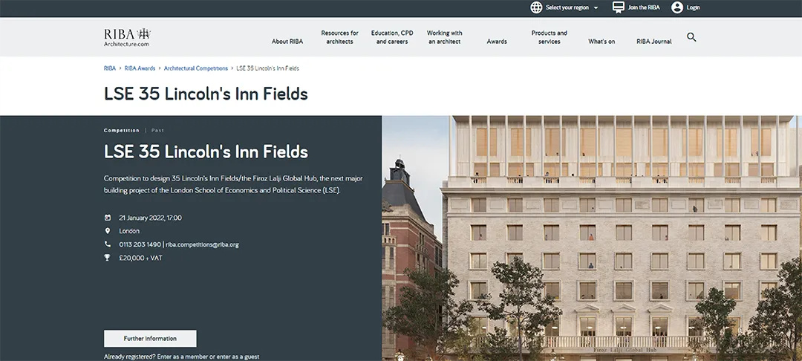The width and height of the screenshot is (802, 361).
Task: Click the phone icon beside 0113 203 1490
Action: pyautogui.click(x=108, y=244)
